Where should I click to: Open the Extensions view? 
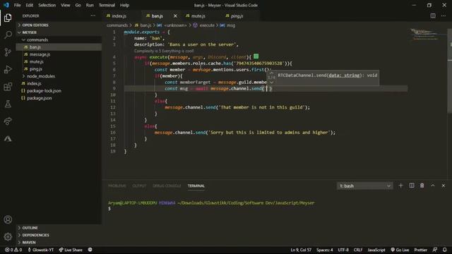pos(8,87)
